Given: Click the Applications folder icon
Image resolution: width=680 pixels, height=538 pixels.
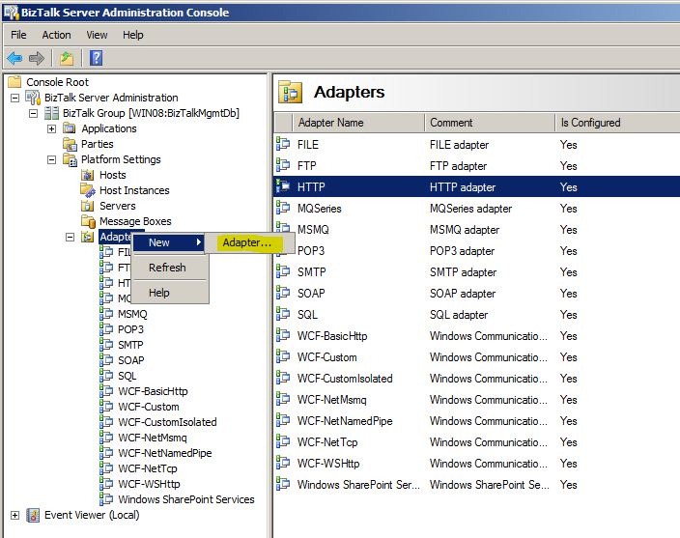Looking at the screenshot, I should point(70,128).
